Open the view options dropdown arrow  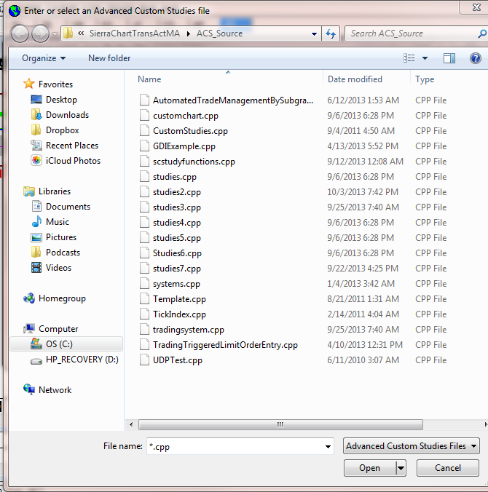pyautogui.click(x=425, y=58)
